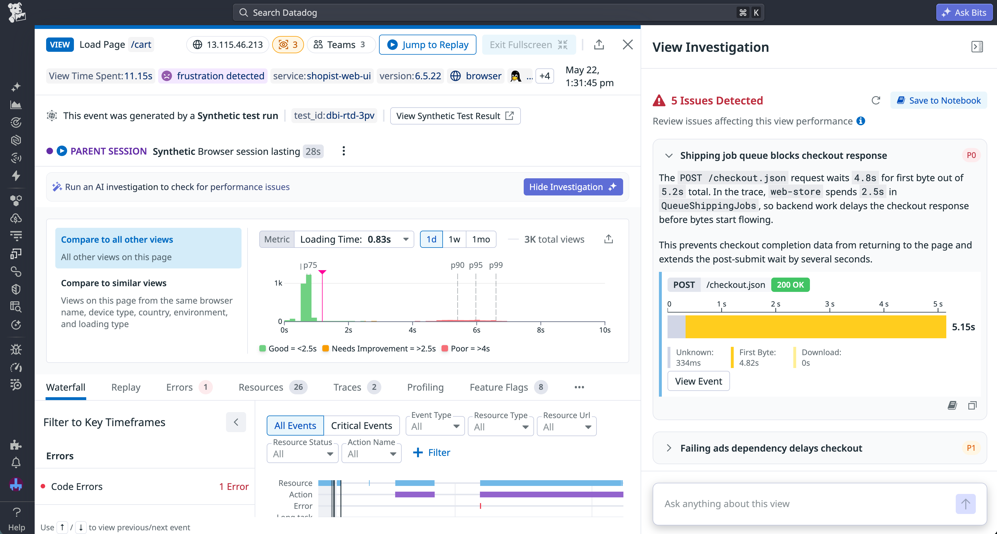Select the 1w time range
Viewport: 997px width, 534px height.
454,239
